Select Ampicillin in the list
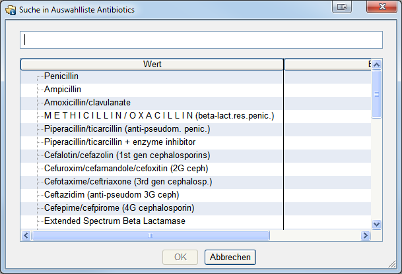402x274 pixels. (x=63, y=90)
